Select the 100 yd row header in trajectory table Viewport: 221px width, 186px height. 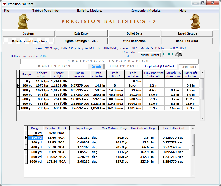(x=18, y=85)
